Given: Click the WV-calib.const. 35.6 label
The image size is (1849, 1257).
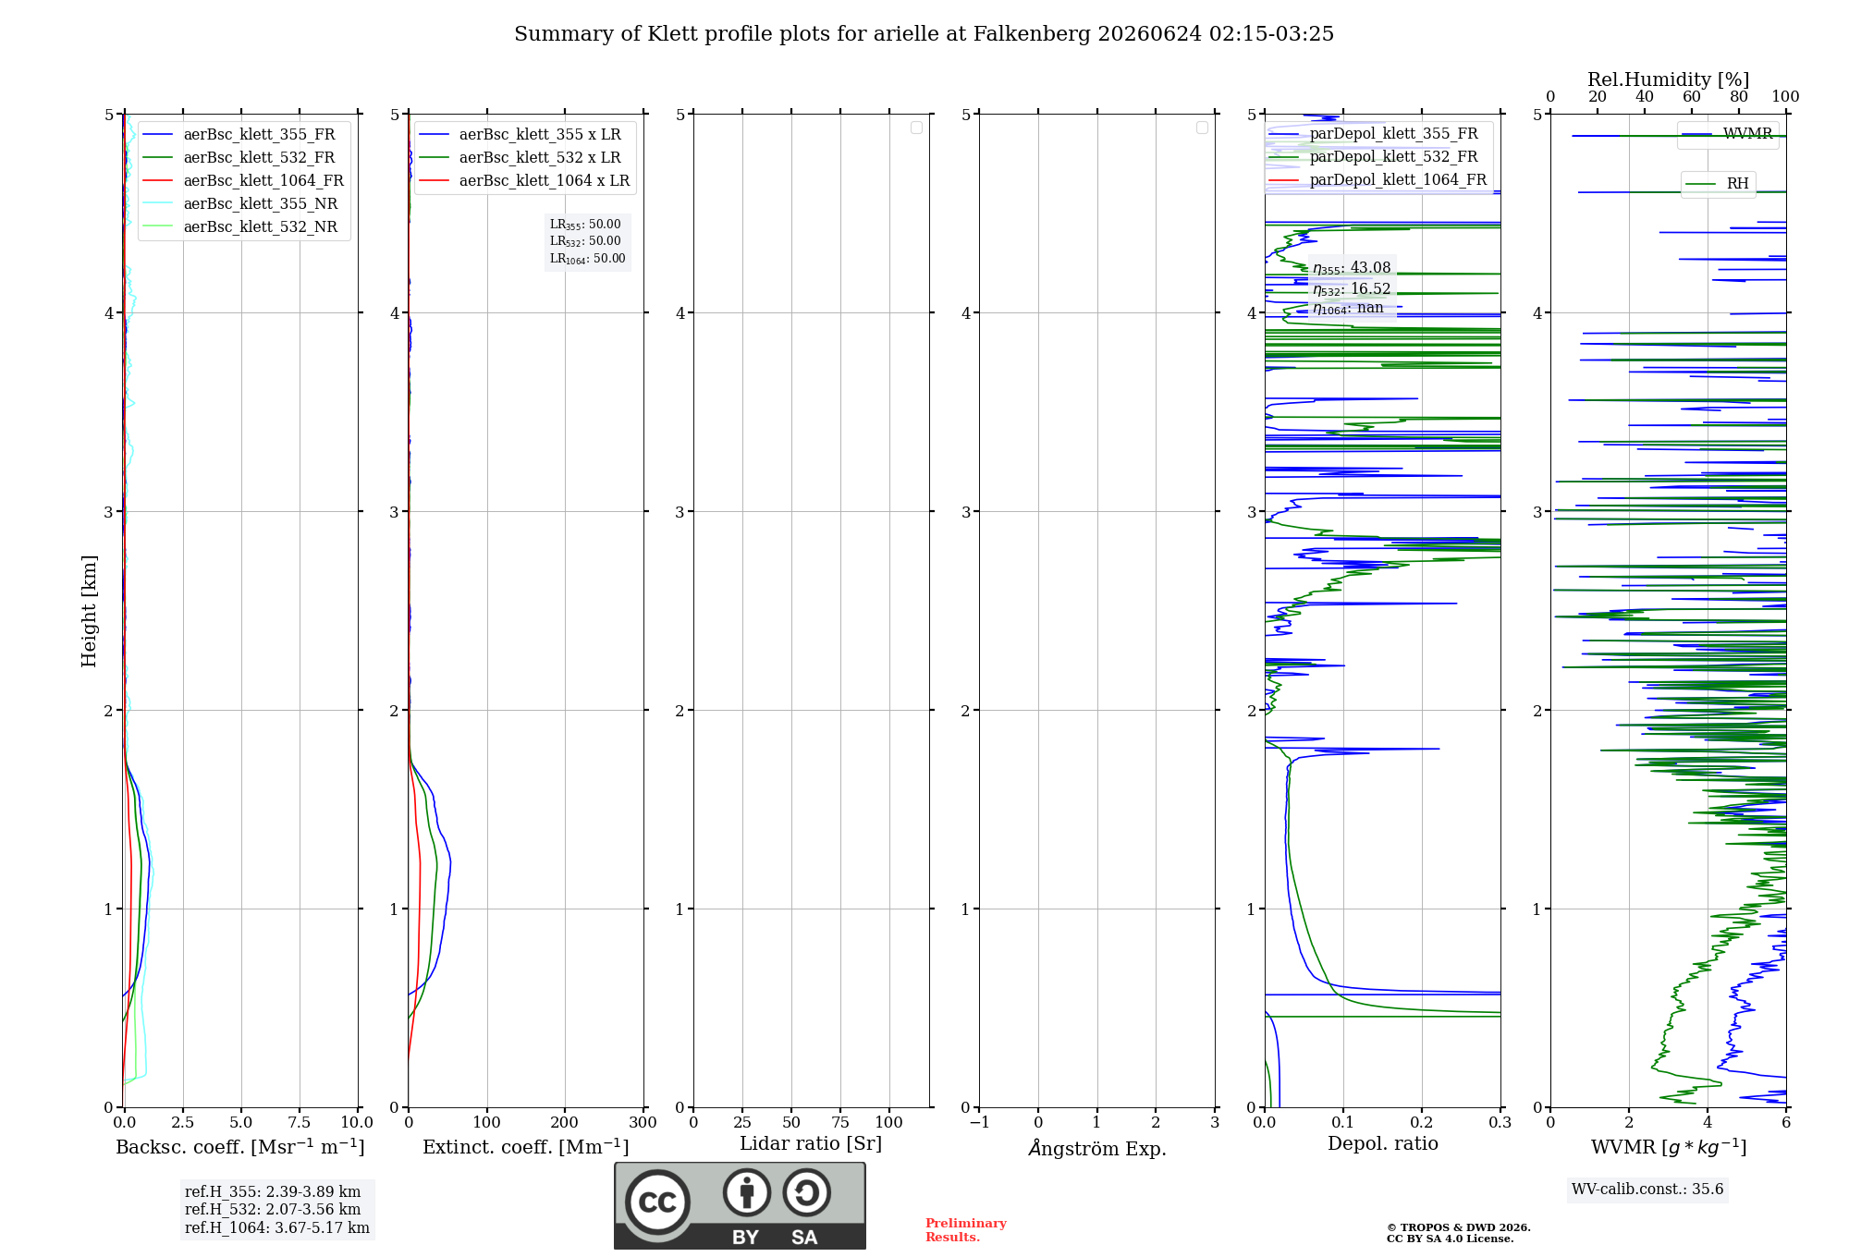Looking at the screenshot, I should (x=1647, y=1190).
